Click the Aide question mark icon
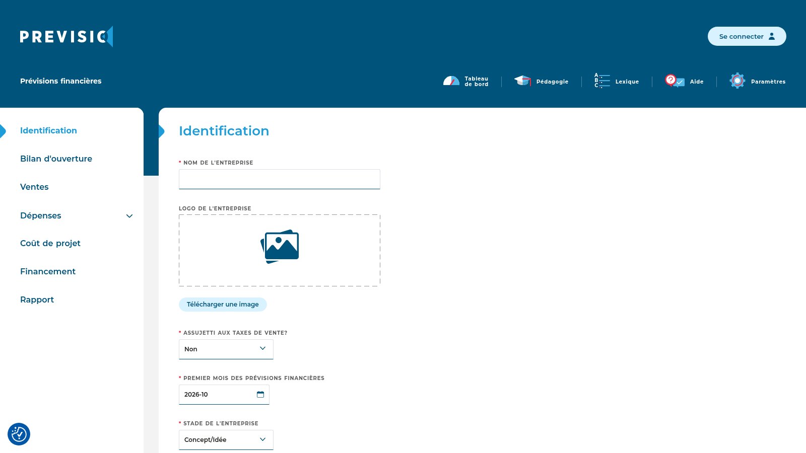The image size is (806, 453). tap(675, 81)
